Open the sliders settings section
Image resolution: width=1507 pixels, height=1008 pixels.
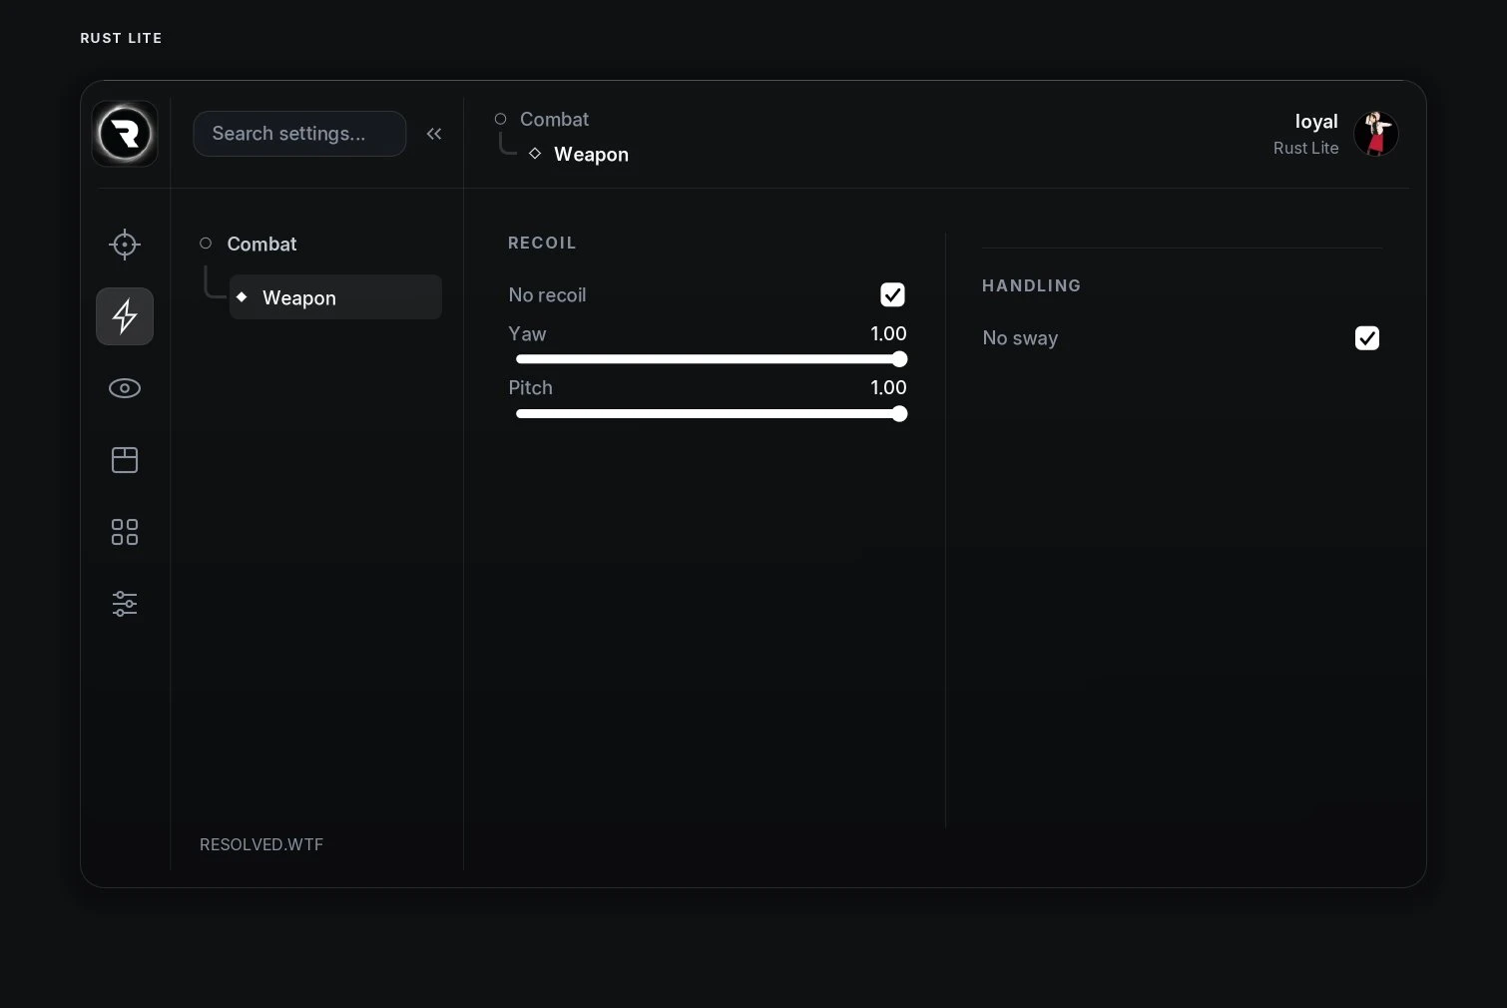click(x=125, y=604)
